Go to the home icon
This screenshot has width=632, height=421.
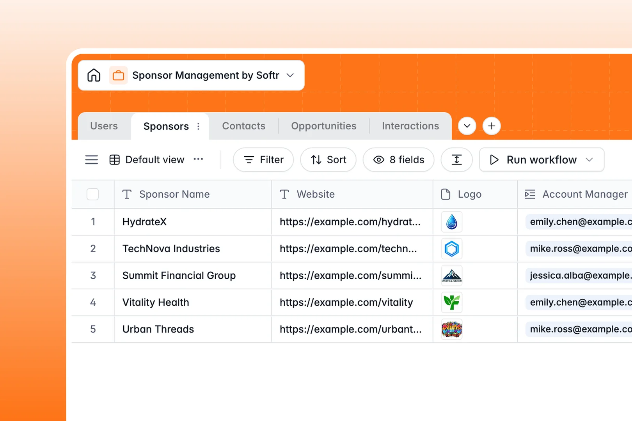(x=94, y=75)
